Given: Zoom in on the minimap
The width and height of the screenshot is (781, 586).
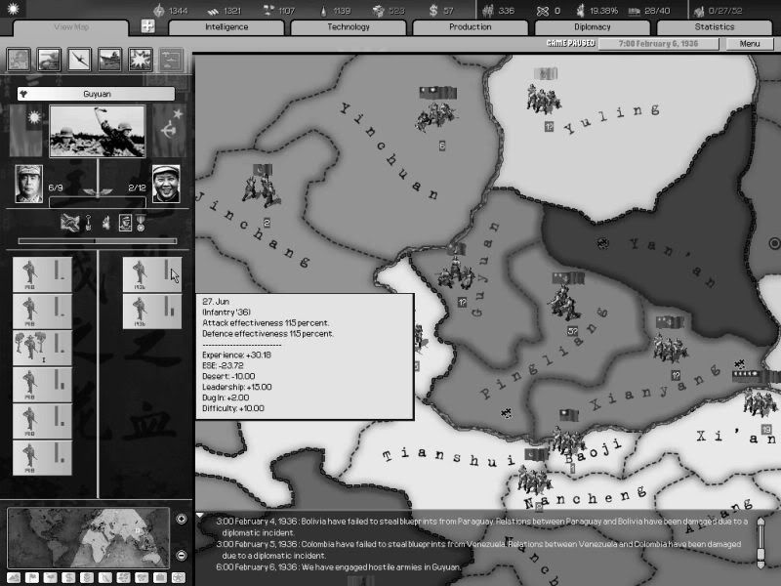Looking at the screenshot, I should pyautogui.click(x=182, y=519).
